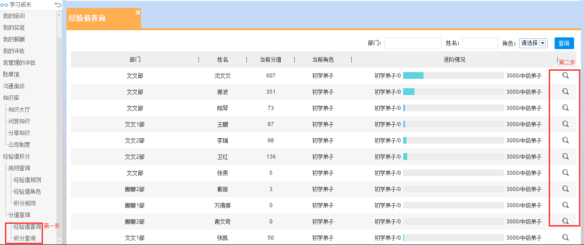
Task: Click into the 姓名 search field
Action: point(480,43)
